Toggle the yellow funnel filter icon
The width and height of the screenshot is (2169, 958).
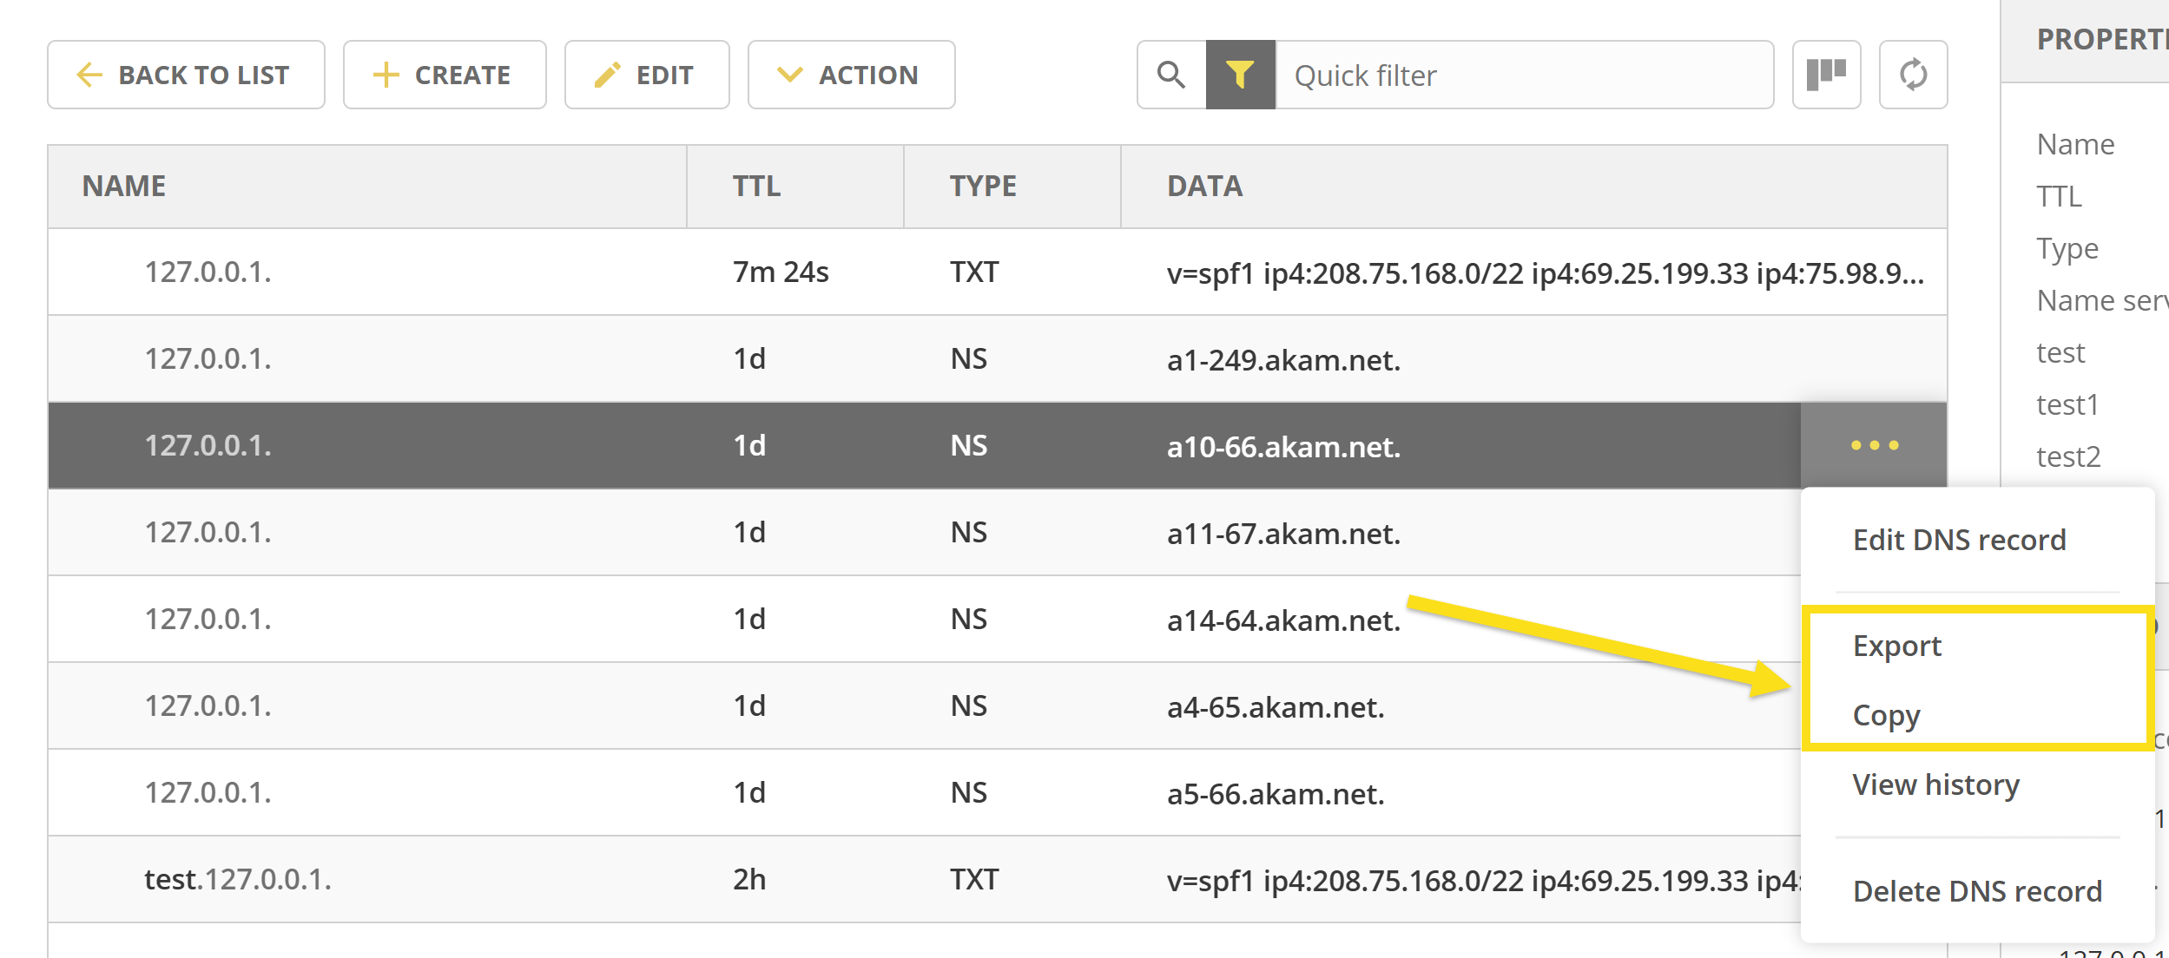pos(1240,75)
